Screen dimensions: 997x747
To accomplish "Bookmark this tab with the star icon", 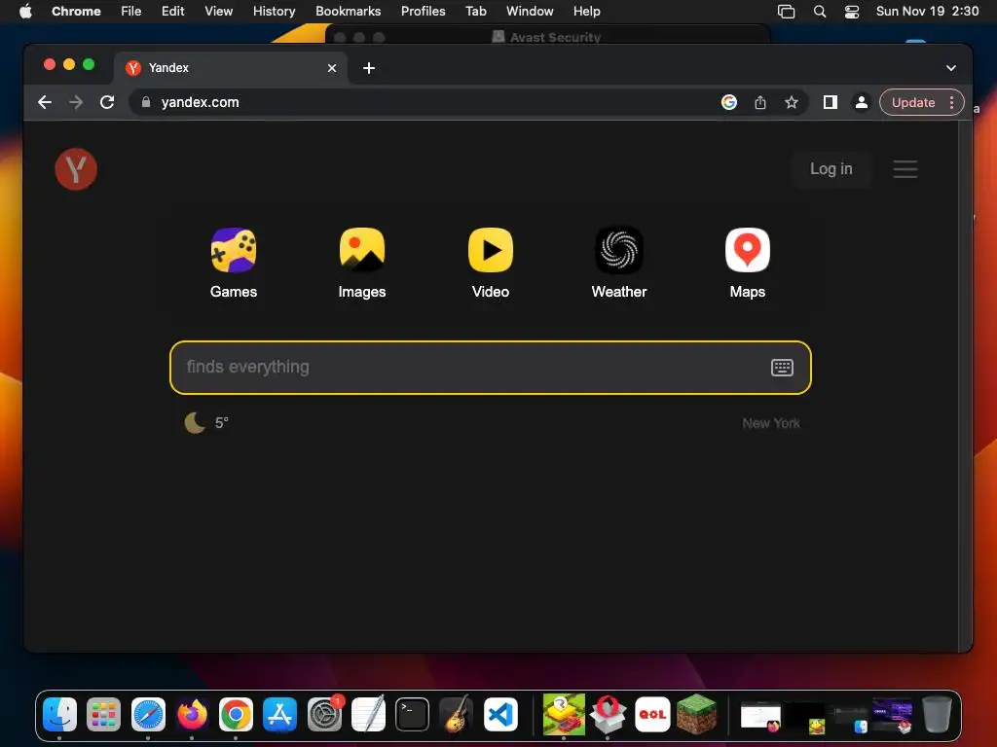I will (791, 102).
